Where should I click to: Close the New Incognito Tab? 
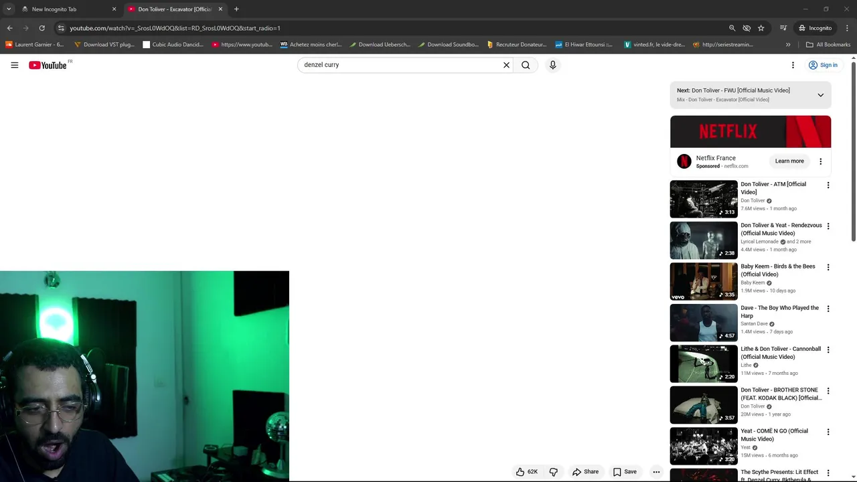coord(114,9)
